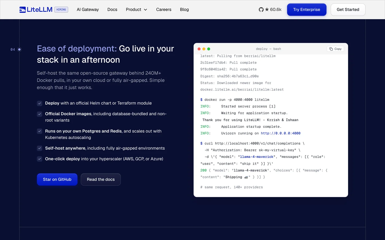Click the 'Digest: sha256:4b7a63c1…d90e' line
385x240 pixels.
coord(229,76)
